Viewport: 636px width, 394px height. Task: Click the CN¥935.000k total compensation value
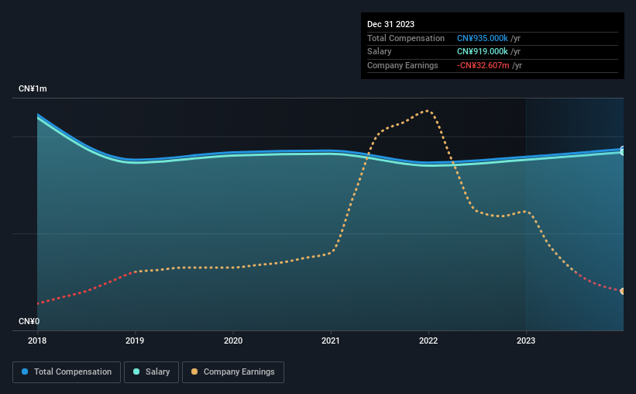pyautogui.click(x=483, y=38)
